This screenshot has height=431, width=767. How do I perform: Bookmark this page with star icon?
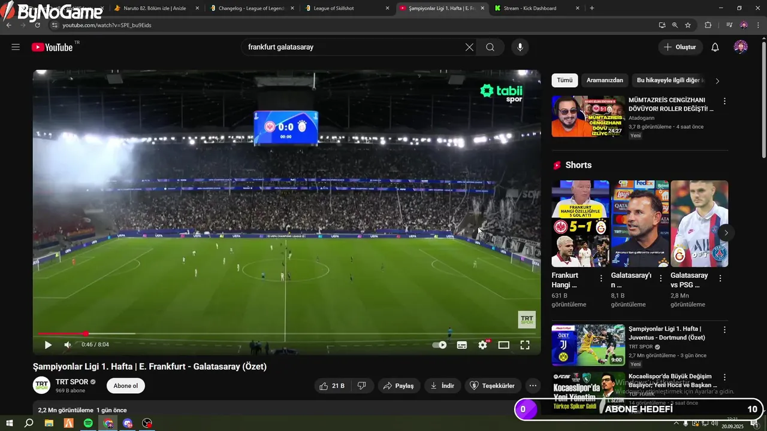(x=689, y=25)
